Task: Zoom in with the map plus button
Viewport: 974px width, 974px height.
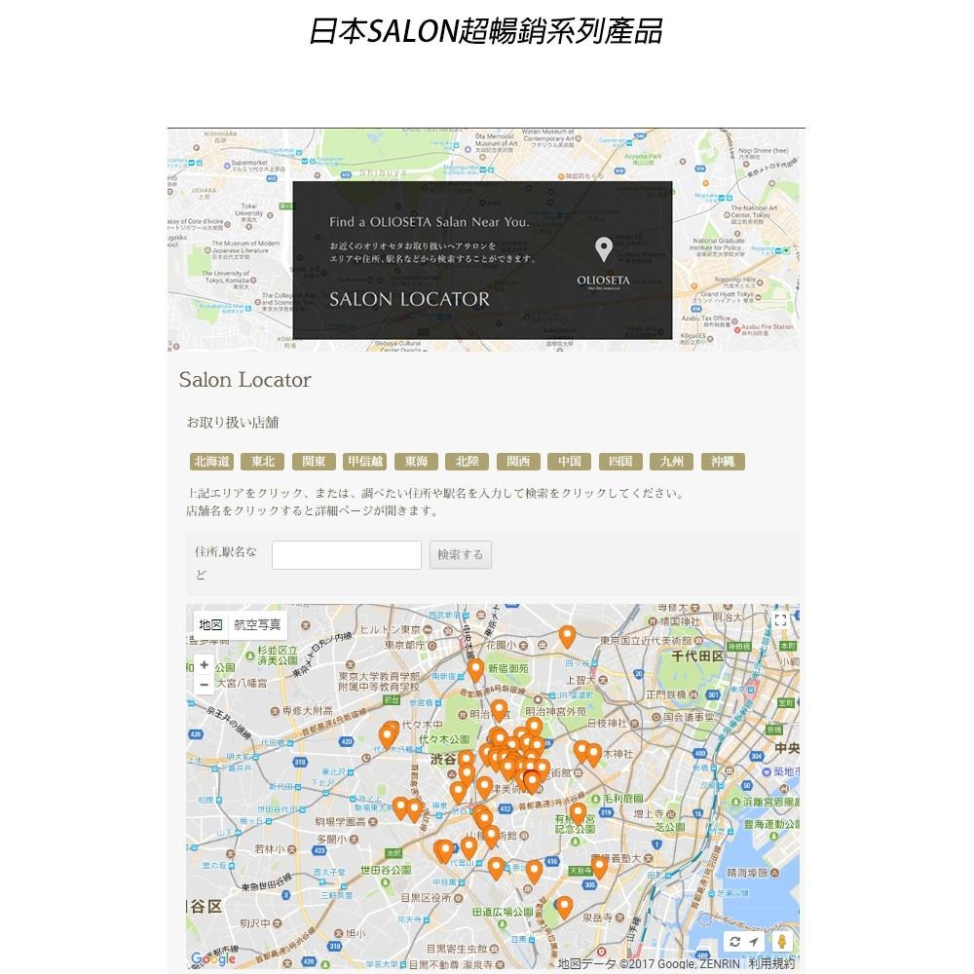Action: [204, 664]
